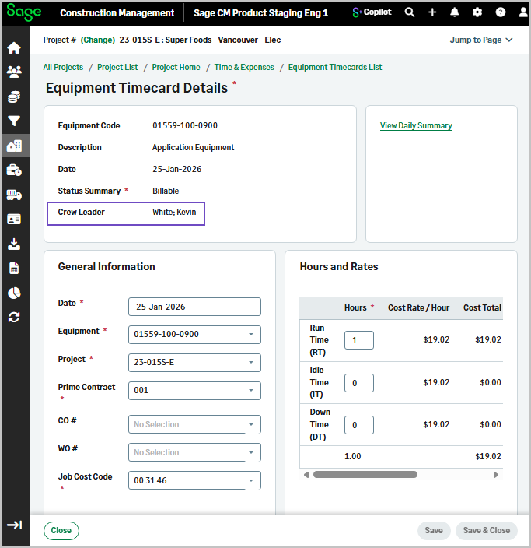Go to Project Home breadcrumb
531x548 pixels.
point(176,68)
